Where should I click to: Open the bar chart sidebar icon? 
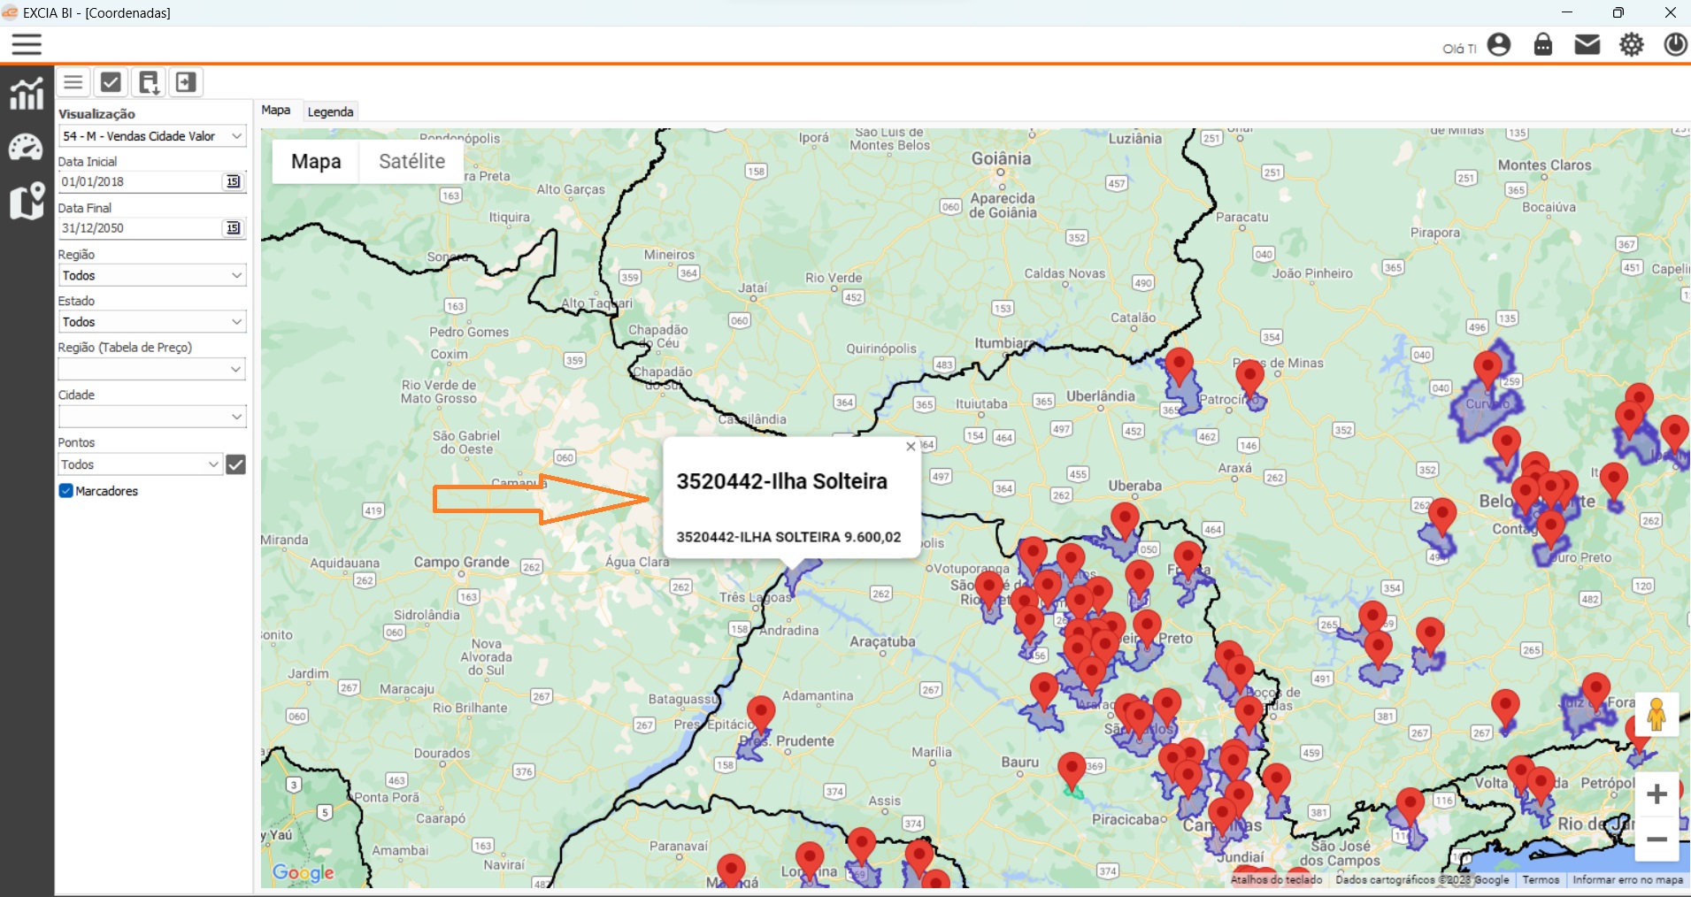point(27,94)
